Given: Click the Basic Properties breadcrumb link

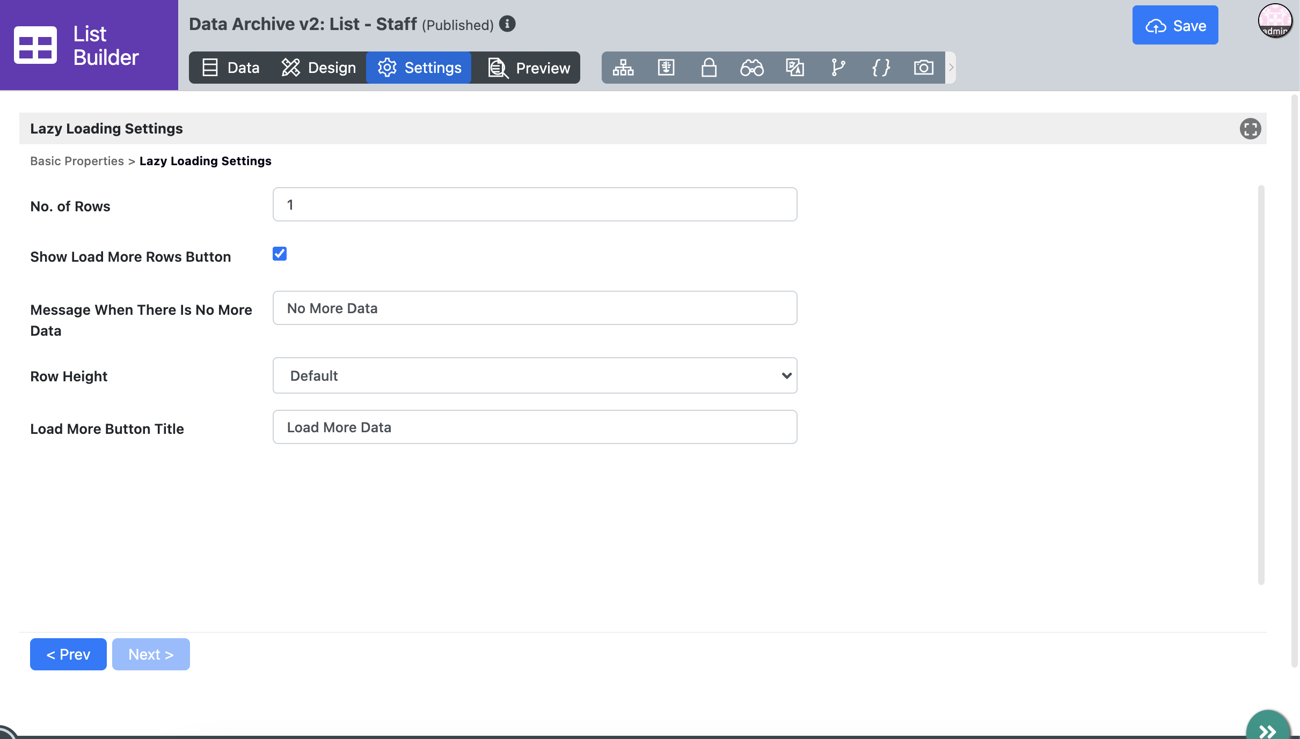Looking at the screenshot, I should 77,161.
